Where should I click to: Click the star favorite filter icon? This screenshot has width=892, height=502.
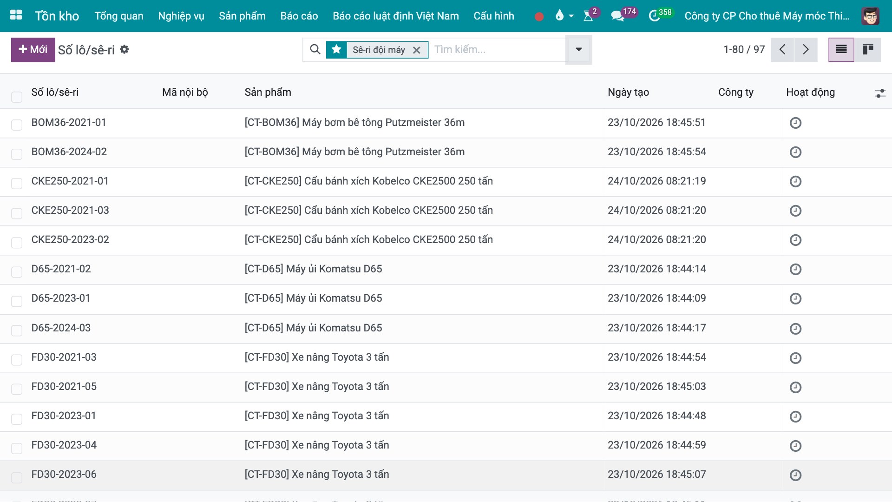336,49
